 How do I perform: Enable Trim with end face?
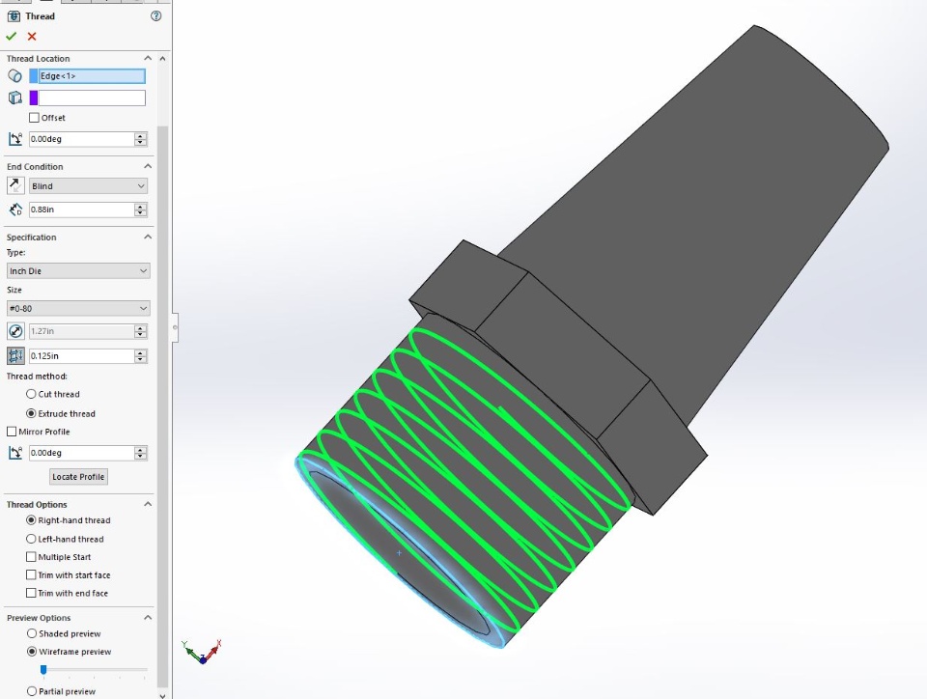point(31,593)
